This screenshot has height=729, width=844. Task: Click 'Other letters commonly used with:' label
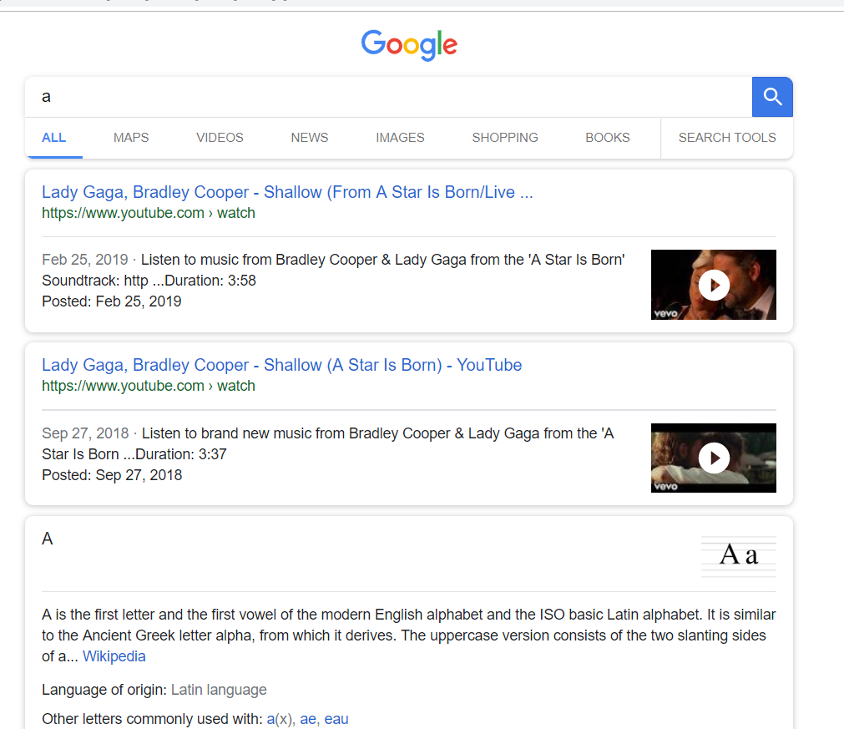click(x=152, y=719)
